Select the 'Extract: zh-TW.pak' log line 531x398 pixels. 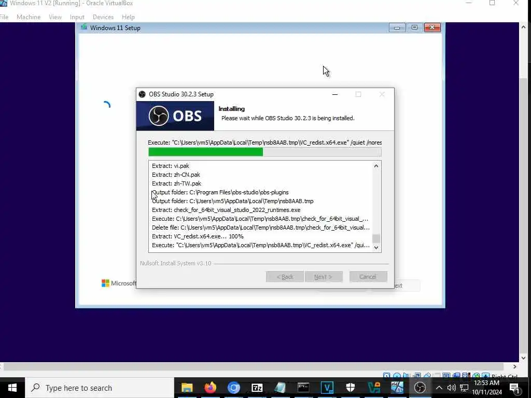click(176, 183)
